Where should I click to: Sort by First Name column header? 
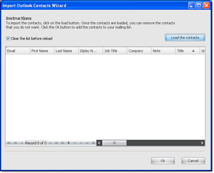[42, 51]
